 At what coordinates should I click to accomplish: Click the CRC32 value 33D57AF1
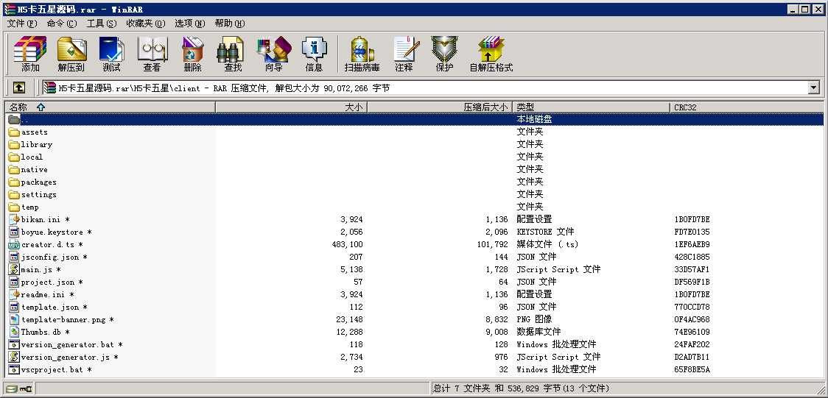click(692, 269)
